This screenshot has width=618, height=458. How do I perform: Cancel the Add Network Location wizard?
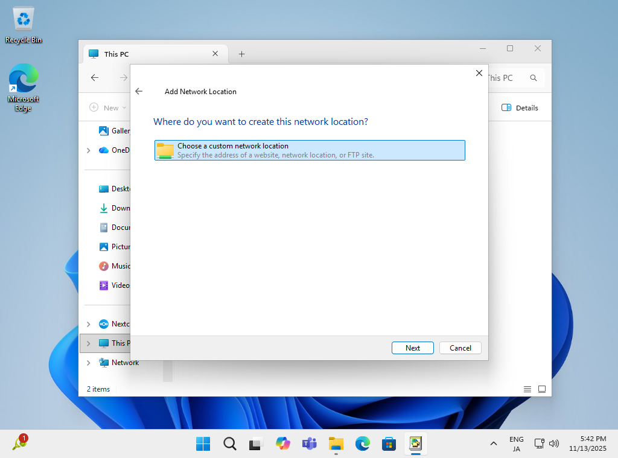[460, 348]
